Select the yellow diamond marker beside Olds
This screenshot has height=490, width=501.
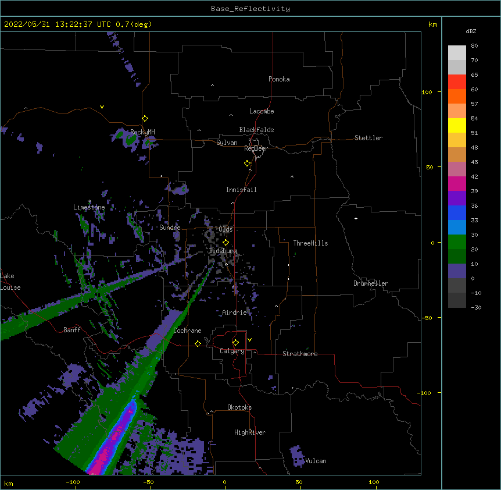[226, 243]
